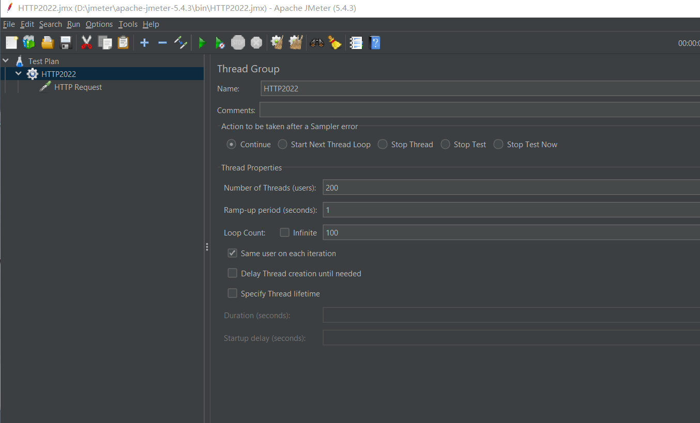This screenshot has height=423, width=700.
Task: Open the Templates icon in toolbar
Action: [29, 42]
